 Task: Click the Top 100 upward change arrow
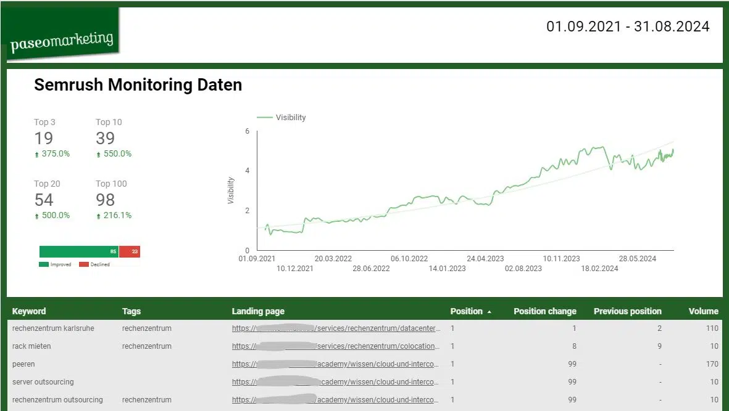98,216
